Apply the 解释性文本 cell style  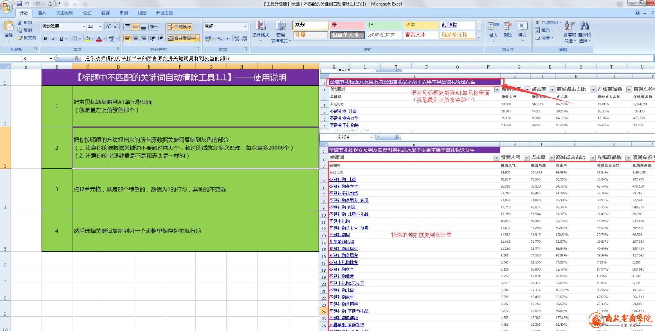tap(384, 35)
